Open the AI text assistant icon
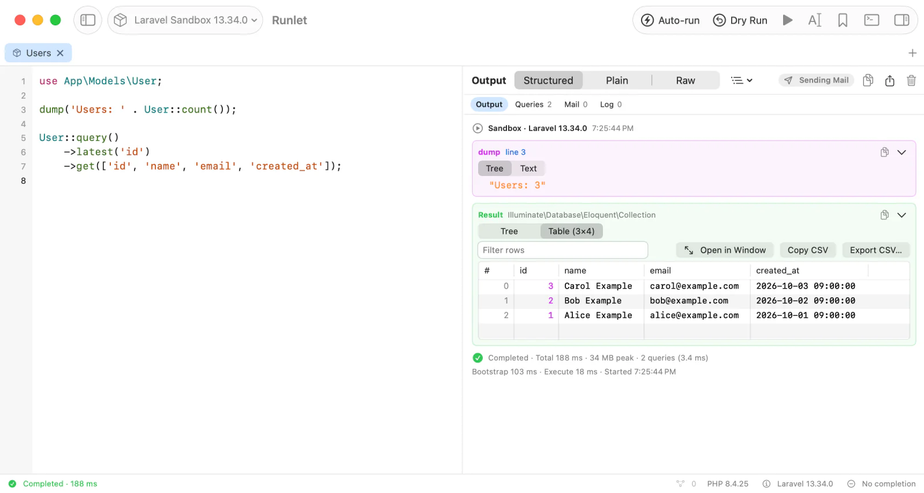 coord(815,20)
